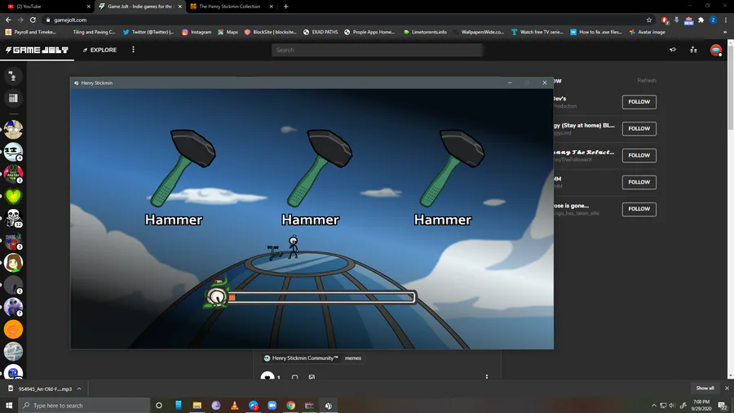
Task: Refresh the who-to-follow list
Action: tap(647, 81)
